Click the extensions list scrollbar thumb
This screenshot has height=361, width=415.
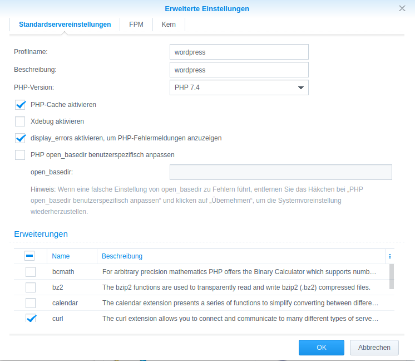(392, 276)
